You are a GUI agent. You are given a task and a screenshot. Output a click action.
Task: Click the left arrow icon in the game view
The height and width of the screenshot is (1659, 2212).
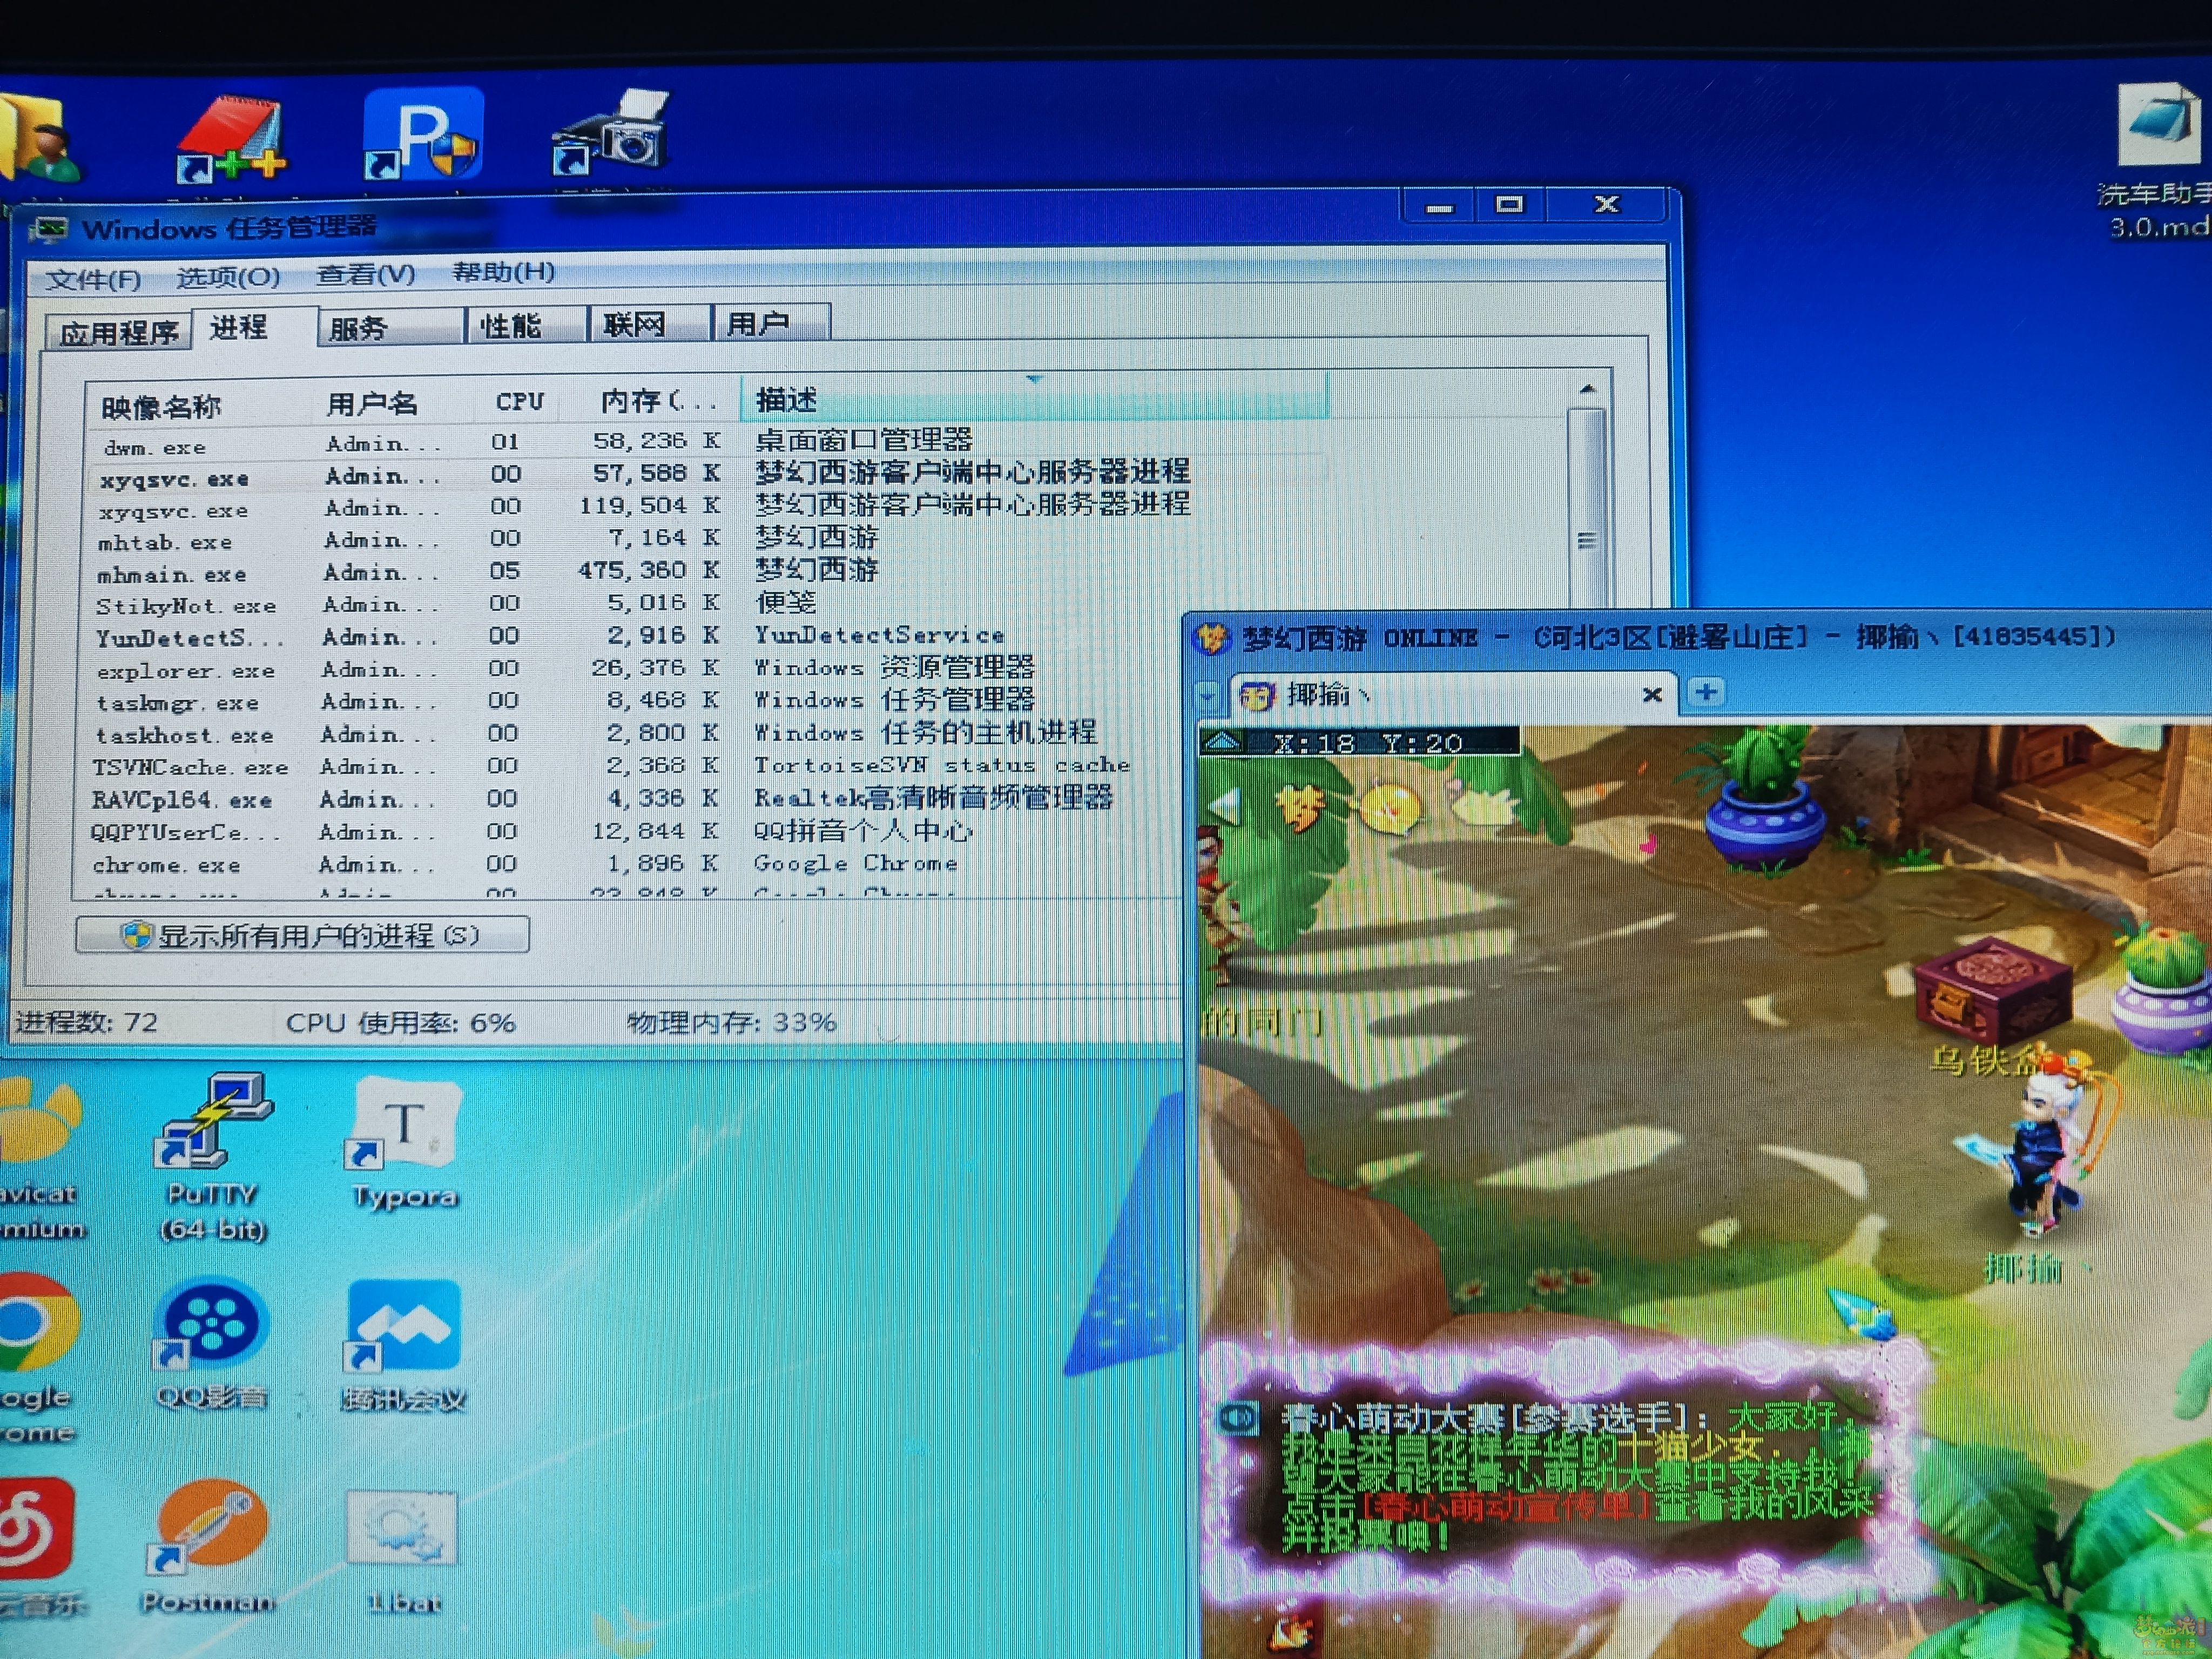(1224, 807)
